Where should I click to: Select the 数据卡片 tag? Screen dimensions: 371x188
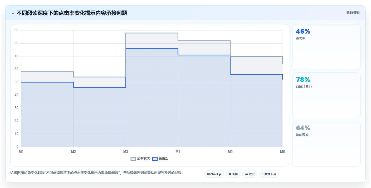point(269,174)
